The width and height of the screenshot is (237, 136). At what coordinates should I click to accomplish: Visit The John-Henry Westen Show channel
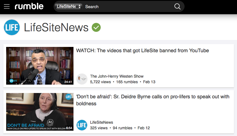[x=117, y=76]
